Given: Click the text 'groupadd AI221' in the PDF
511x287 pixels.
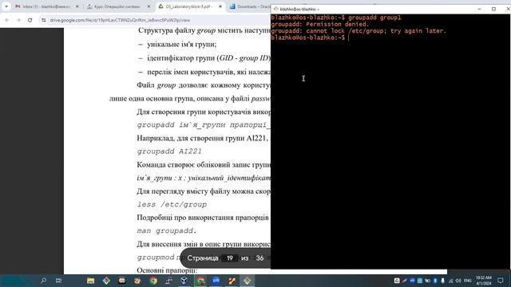Looking at the screenshot, I should point(169,151).
